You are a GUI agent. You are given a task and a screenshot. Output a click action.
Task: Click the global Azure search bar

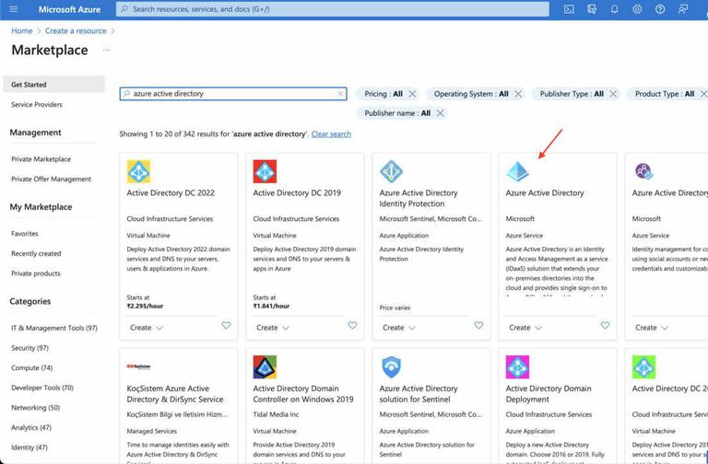[x=333, y=9]
